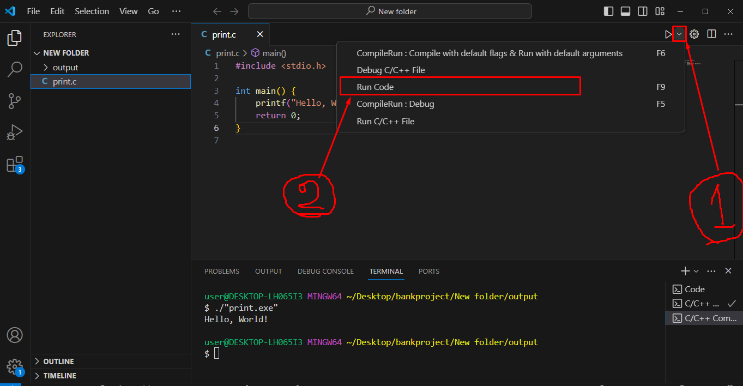Click the New folder search box
Image resolution: width=743 pixels, height=386 pixels.
point(389,11)
